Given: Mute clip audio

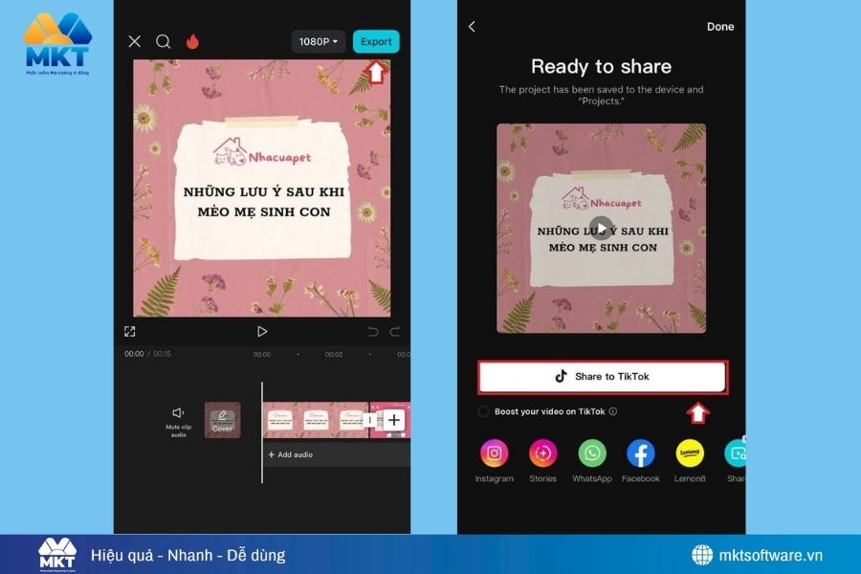Looking at the screenshot, I should pyautogui.click(x=178, y=418).
